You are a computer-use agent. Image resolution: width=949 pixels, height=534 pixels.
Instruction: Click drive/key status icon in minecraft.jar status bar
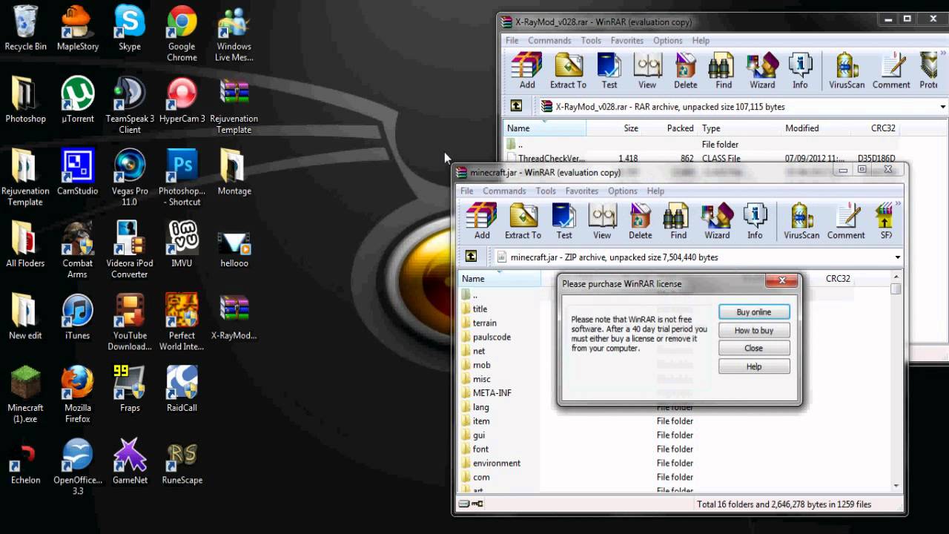click(471, 504)
